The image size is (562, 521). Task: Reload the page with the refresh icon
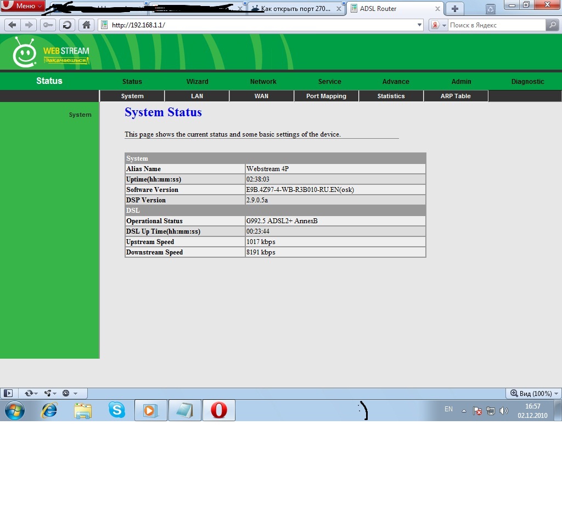click(x=67, y=25)
